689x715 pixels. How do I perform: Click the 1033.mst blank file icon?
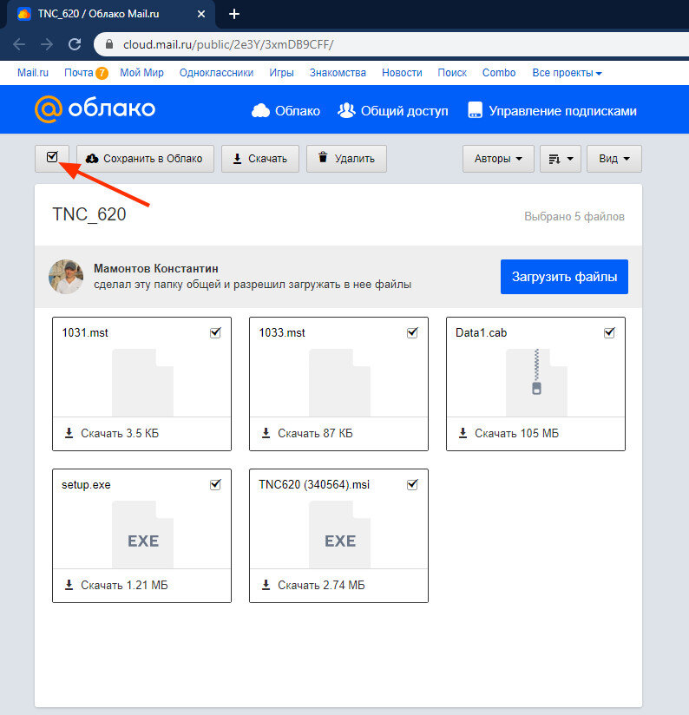(339, 383)
